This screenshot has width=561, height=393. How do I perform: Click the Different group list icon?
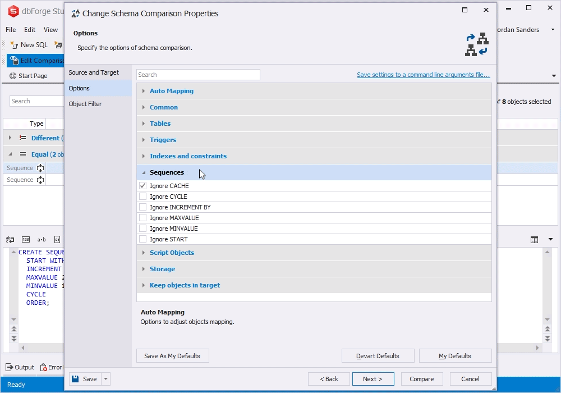click(x=23, y=138)
